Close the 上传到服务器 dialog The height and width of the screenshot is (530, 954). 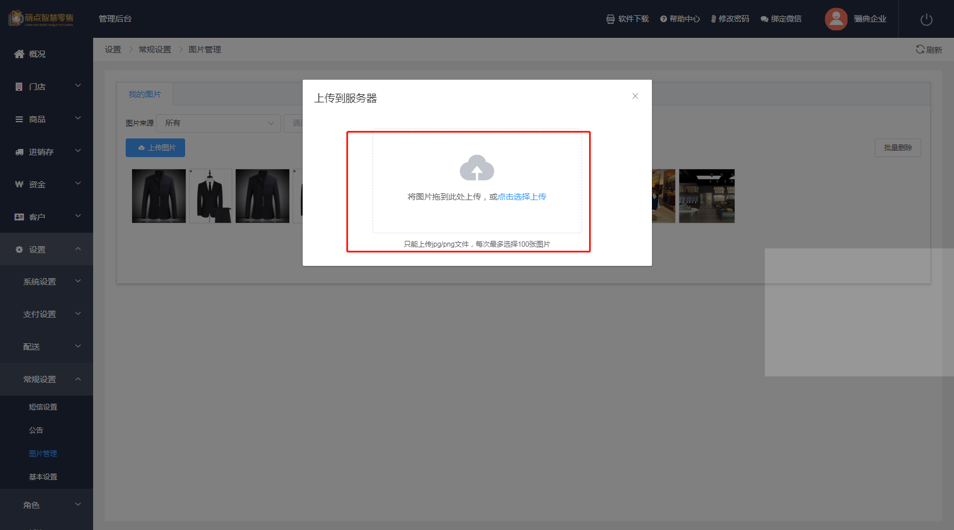[635, 96]
